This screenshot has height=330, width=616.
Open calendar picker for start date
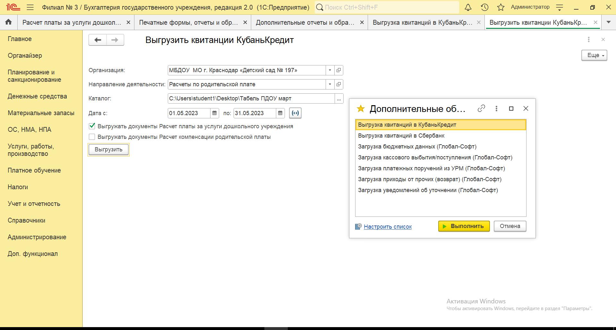pos(215,113)
